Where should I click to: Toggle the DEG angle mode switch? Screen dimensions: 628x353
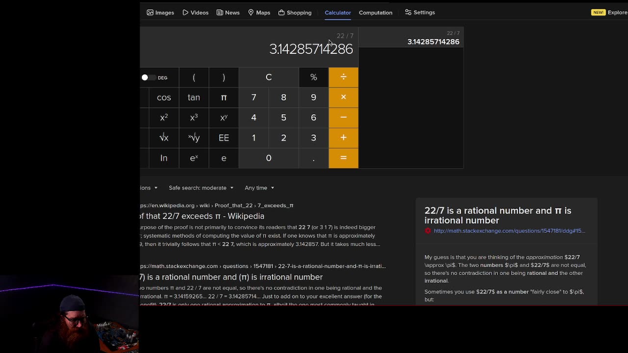(148, 77)
